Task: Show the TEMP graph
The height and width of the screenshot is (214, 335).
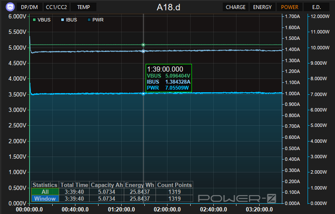Action: [x=84, y=7]
